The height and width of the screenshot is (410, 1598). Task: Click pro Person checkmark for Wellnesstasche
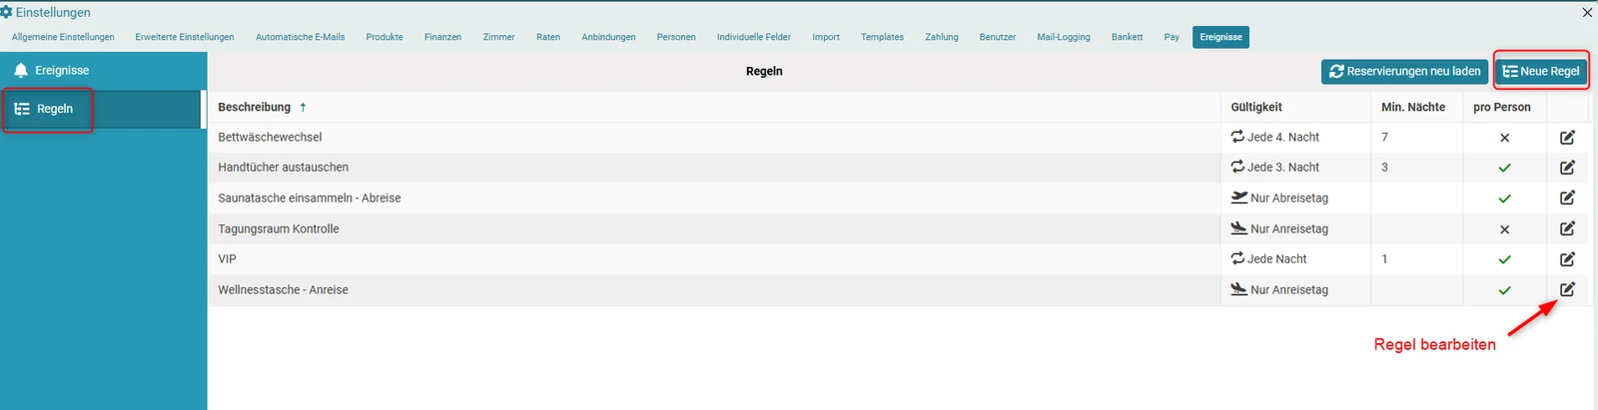(x=1504, y=290)
